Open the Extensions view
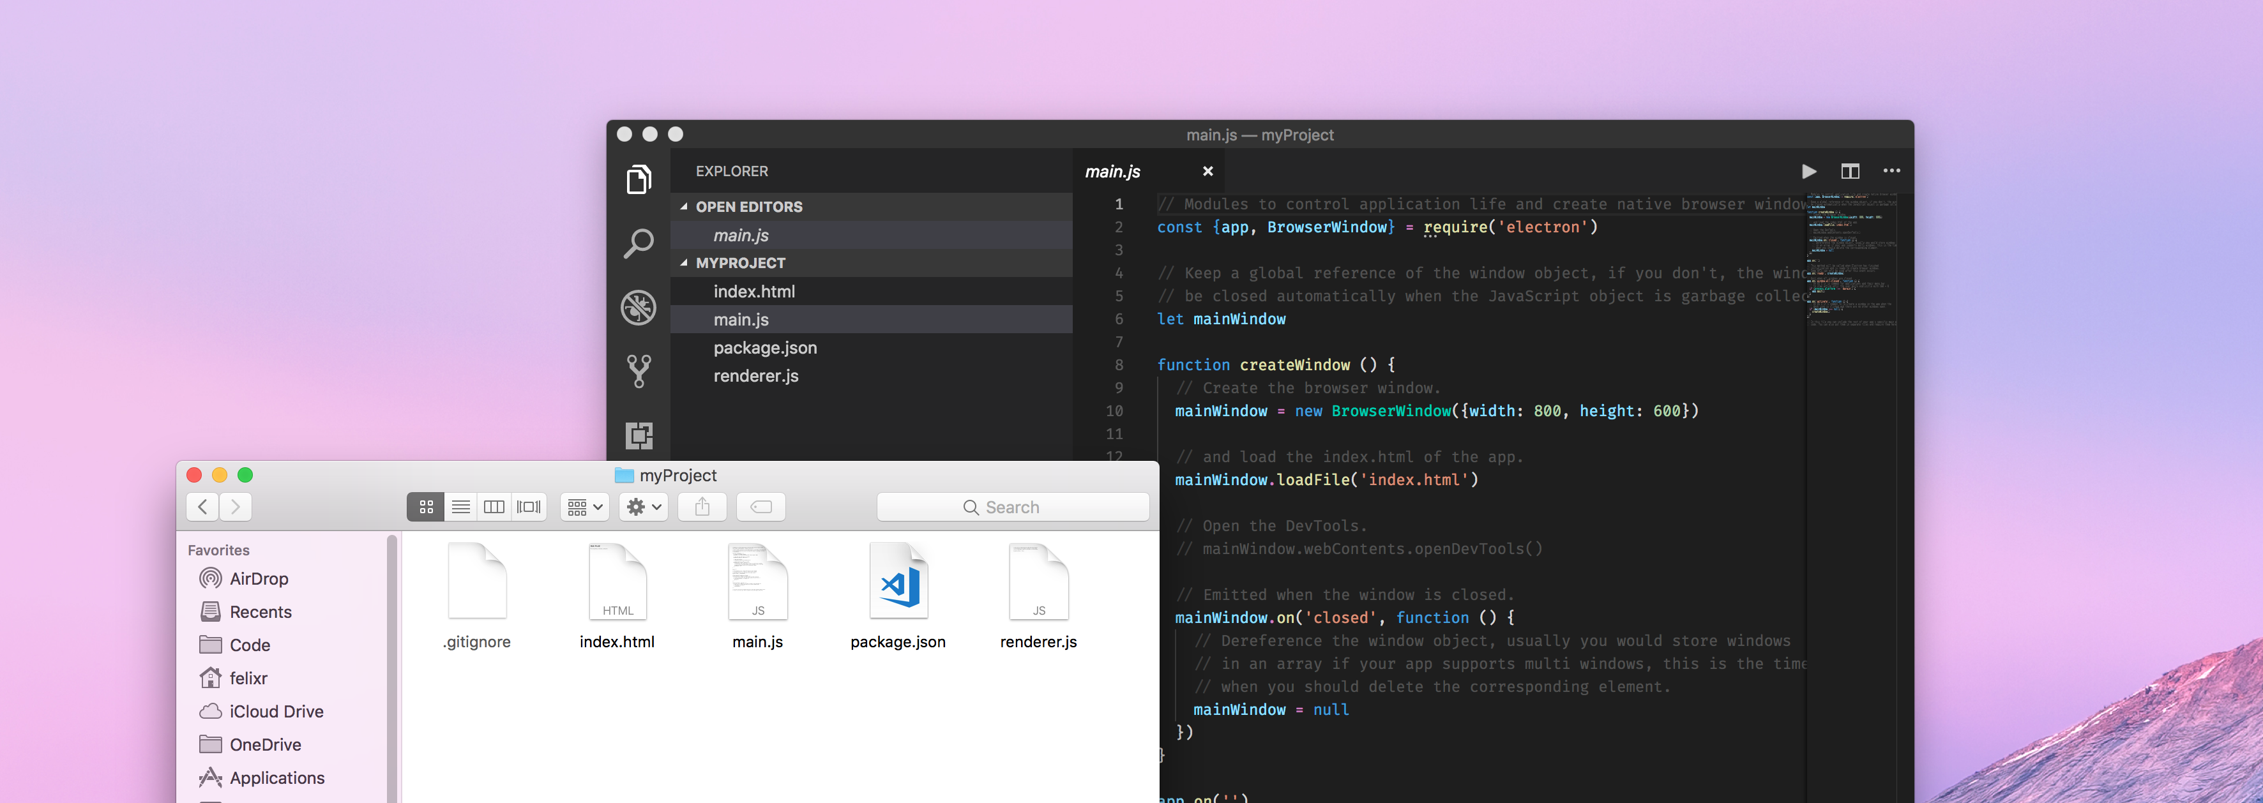2263x803 pixels. 639,436
